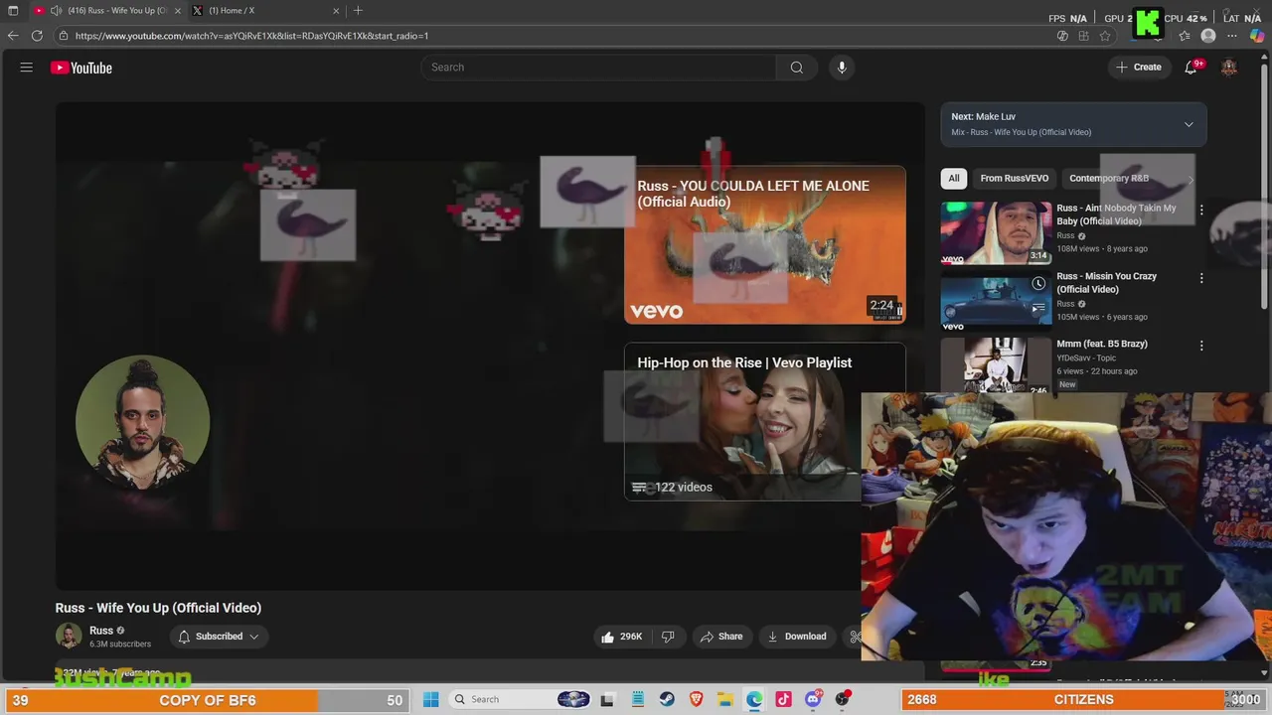The width and height of the screenshot is (1272, 715).
Task: Open Mmm (feat. B5 Brazy) title
Action: [1102, 344]
